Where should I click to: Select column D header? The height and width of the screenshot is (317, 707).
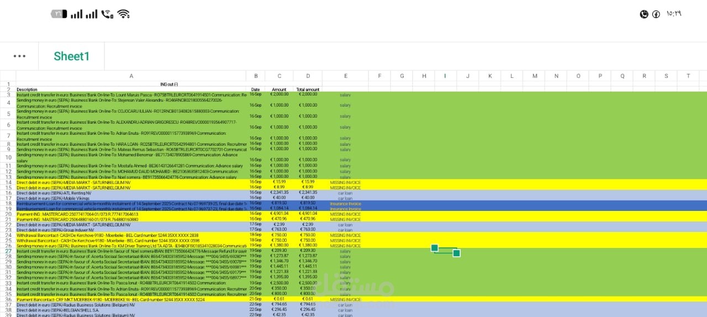click(308, 76)
